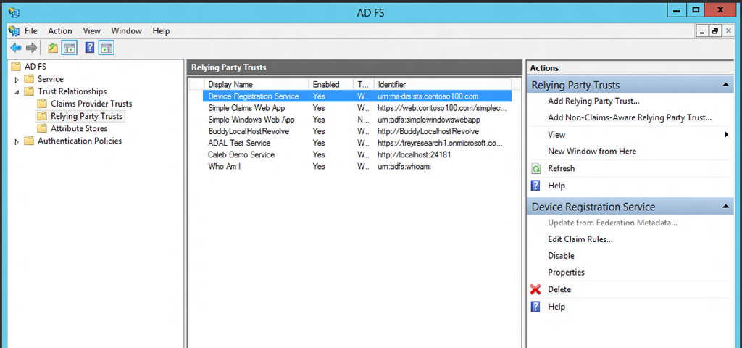This screenshot has width=742, height=348.
Task: Open the View menu in menu bar
Action: click(92, 30)
